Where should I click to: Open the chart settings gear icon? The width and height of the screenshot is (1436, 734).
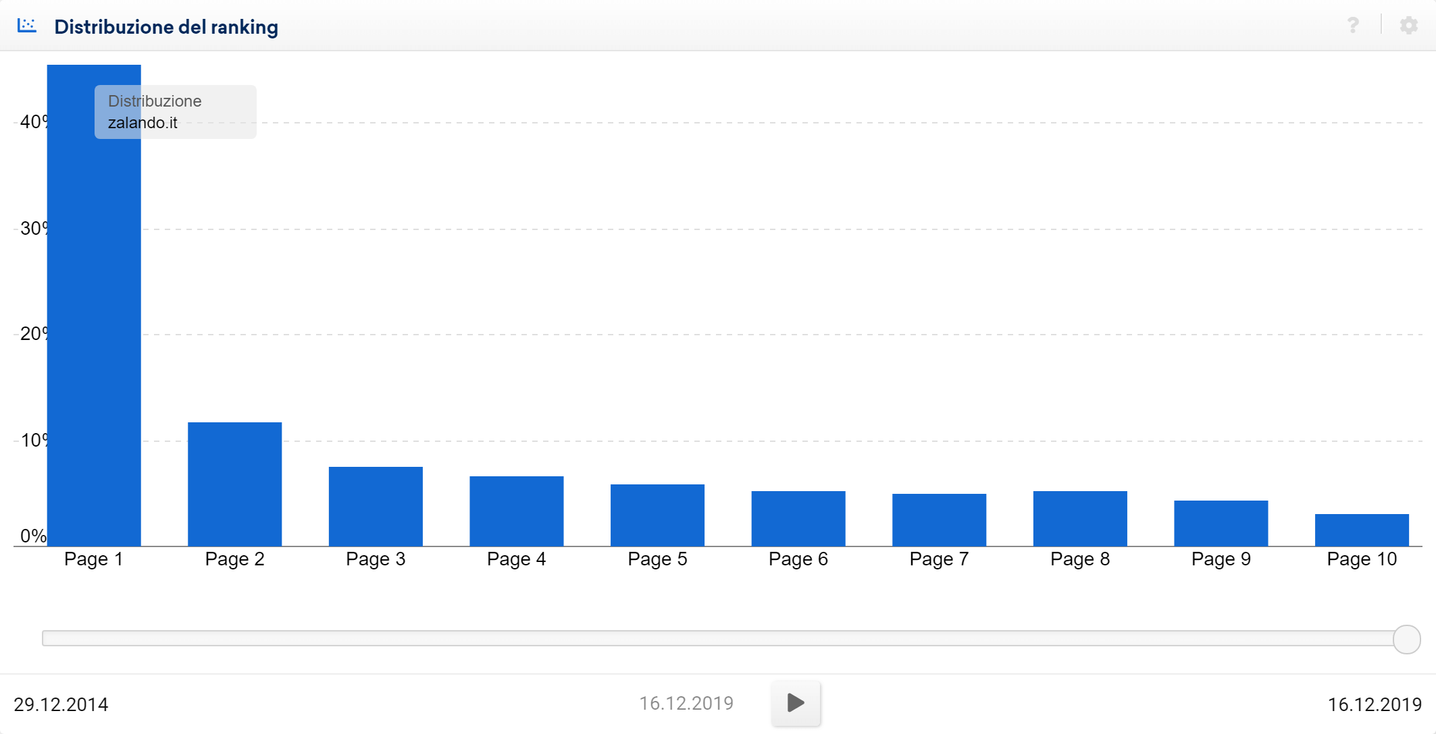pos(1408,25)
